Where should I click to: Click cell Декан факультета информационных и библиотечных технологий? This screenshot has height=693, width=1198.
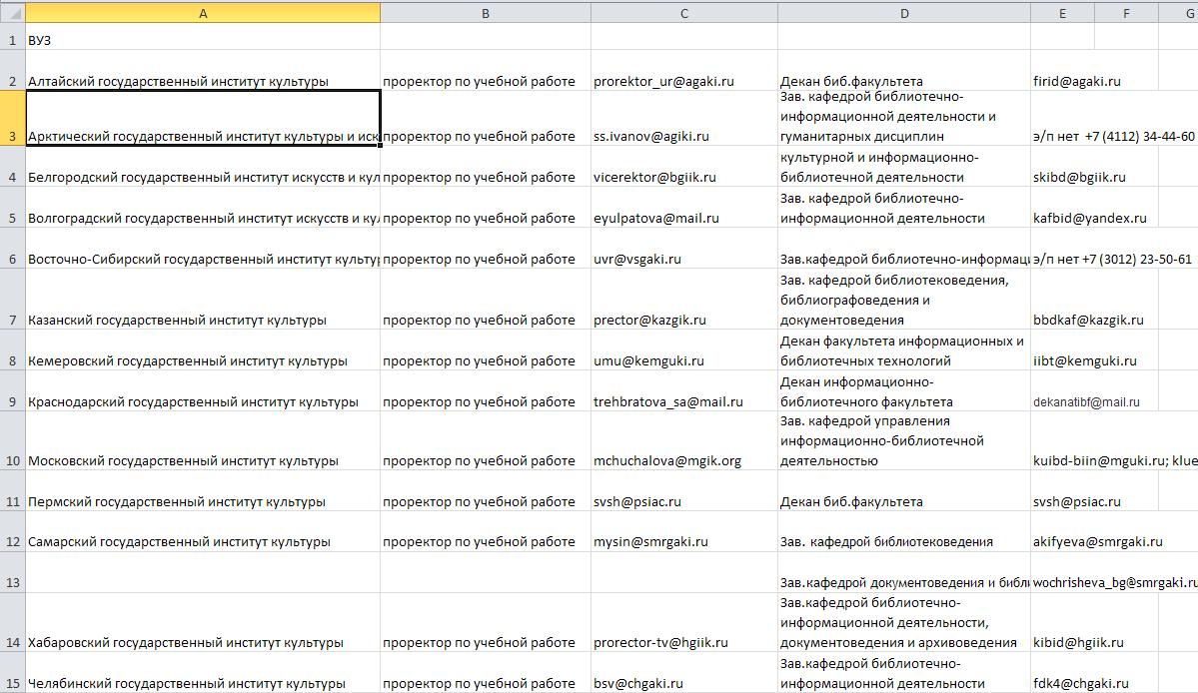click(x=904, y=349)
